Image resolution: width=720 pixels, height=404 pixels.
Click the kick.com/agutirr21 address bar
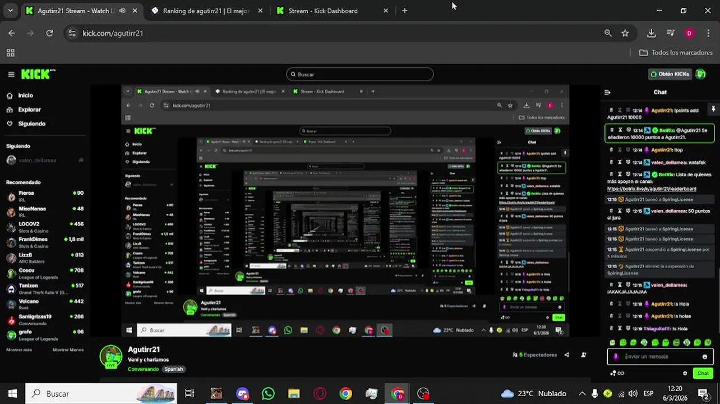tap(336, 33)
